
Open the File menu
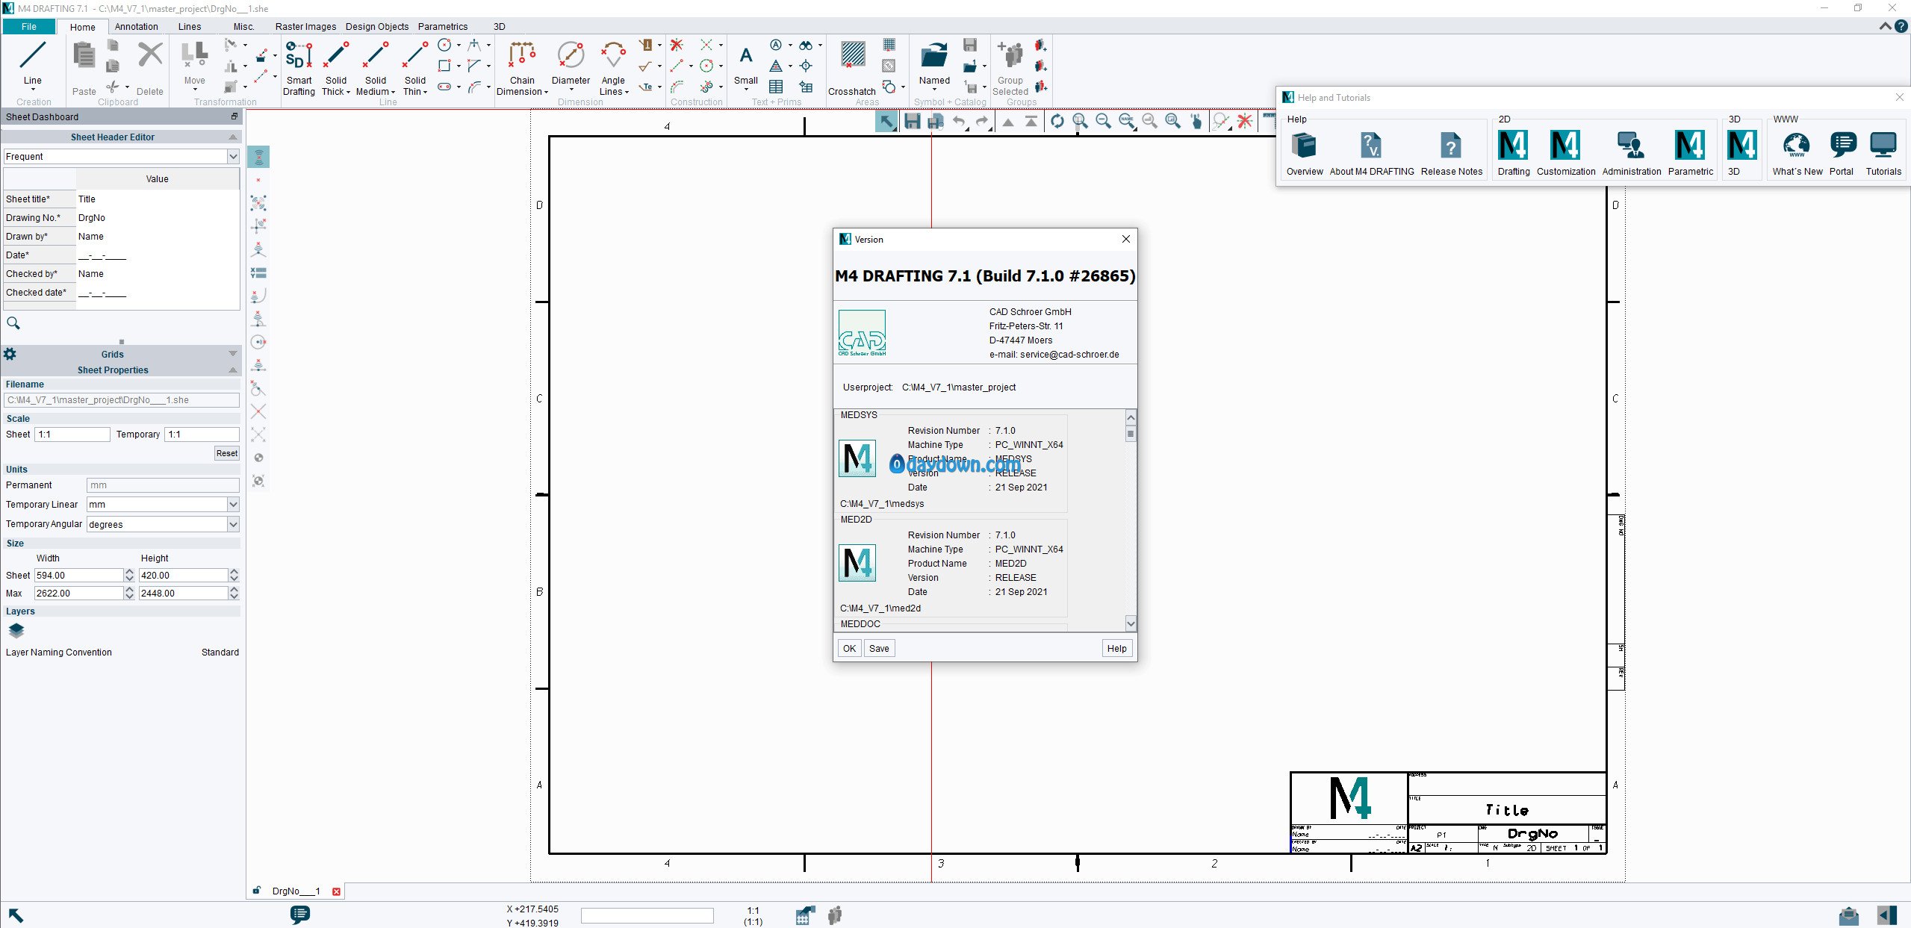29,26
